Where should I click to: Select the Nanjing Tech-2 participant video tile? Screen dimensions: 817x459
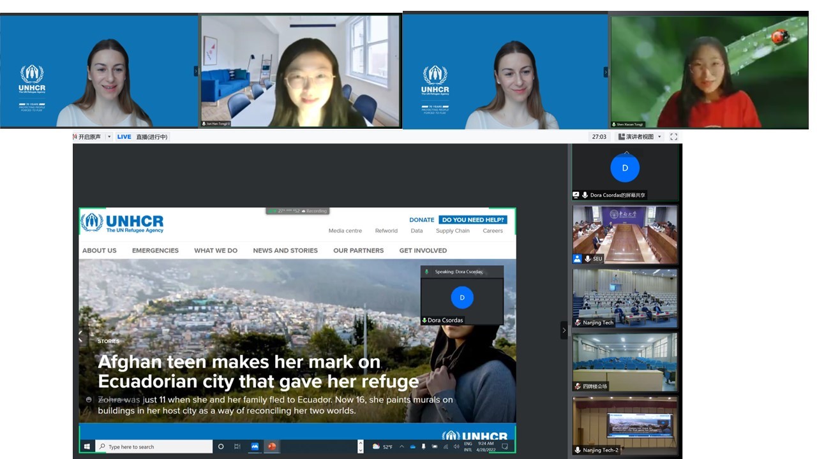tap(625, 426)
